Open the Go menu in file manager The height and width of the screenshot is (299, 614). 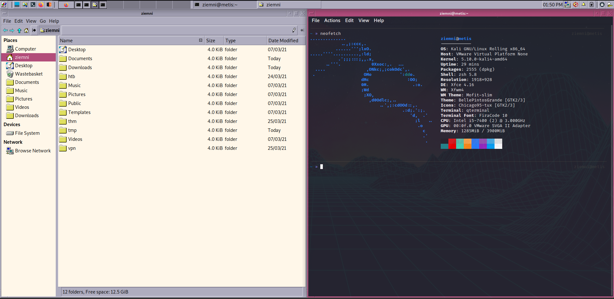click(43, 21)
